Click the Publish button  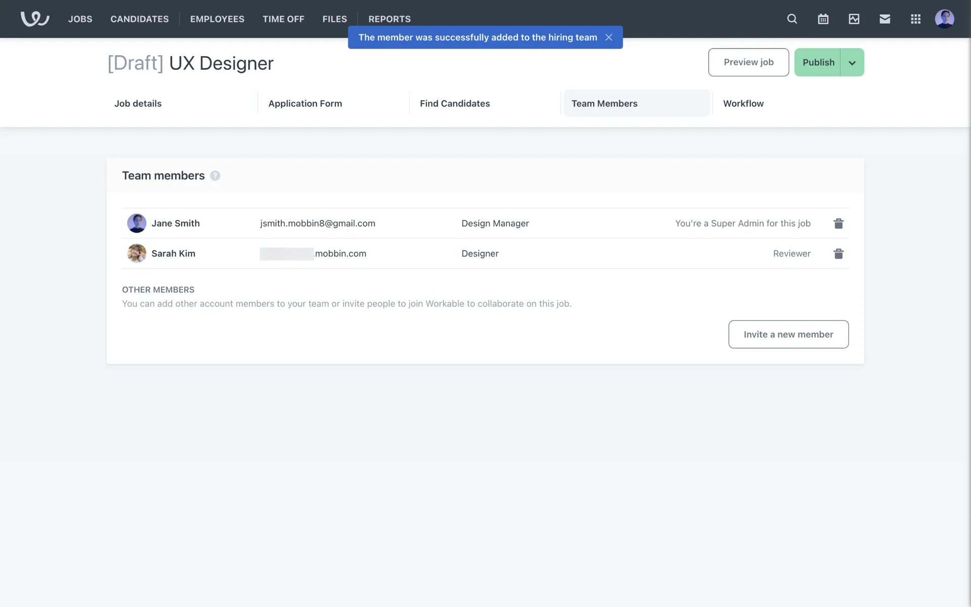[x=818, y=62]
